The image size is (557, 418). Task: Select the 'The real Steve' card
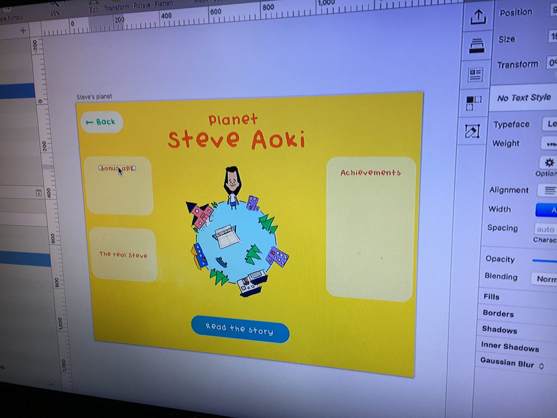click(123, 255)
